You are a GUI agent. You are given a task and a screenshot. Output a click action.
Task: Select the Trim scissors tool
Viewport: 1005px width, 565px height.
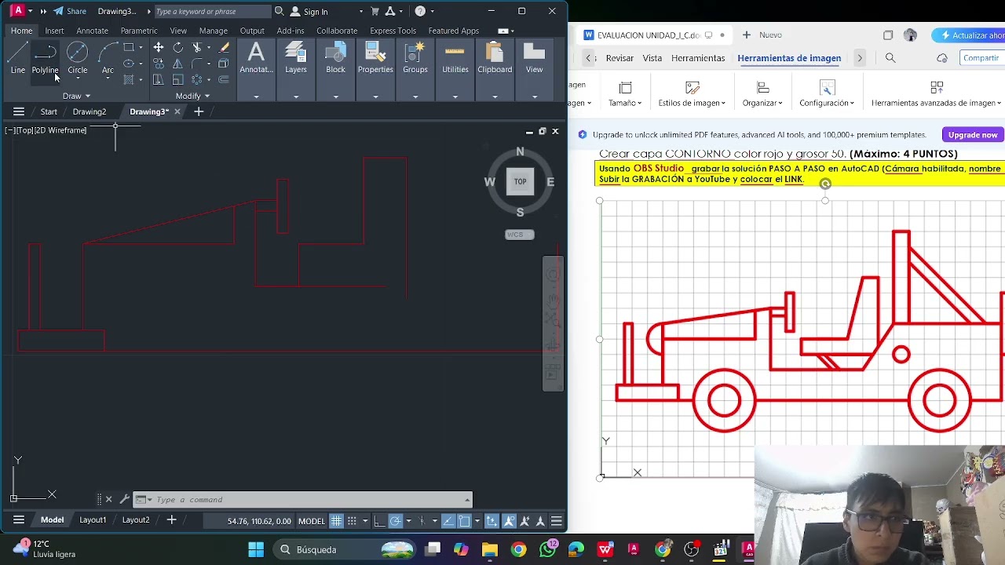(197, 48)
